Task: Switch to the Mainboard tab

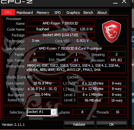Action: (25, 13)
